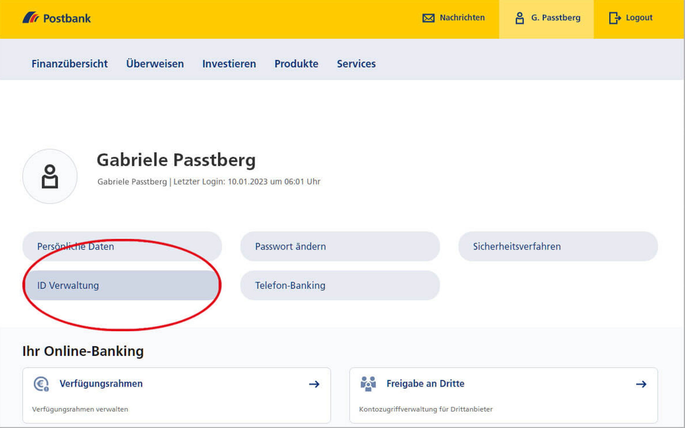Click the Logout door icon
Screen dimensions: 685x428
(615, 18)
